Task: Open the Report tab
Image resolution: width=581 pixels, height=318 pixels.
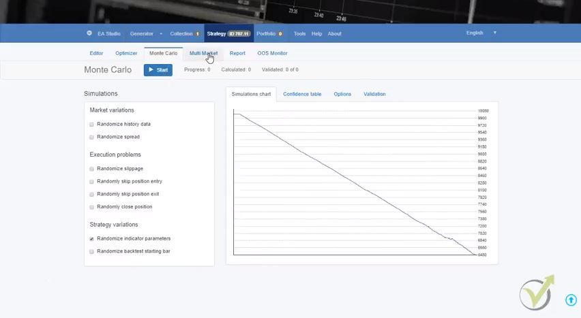Action: (237, 53)
